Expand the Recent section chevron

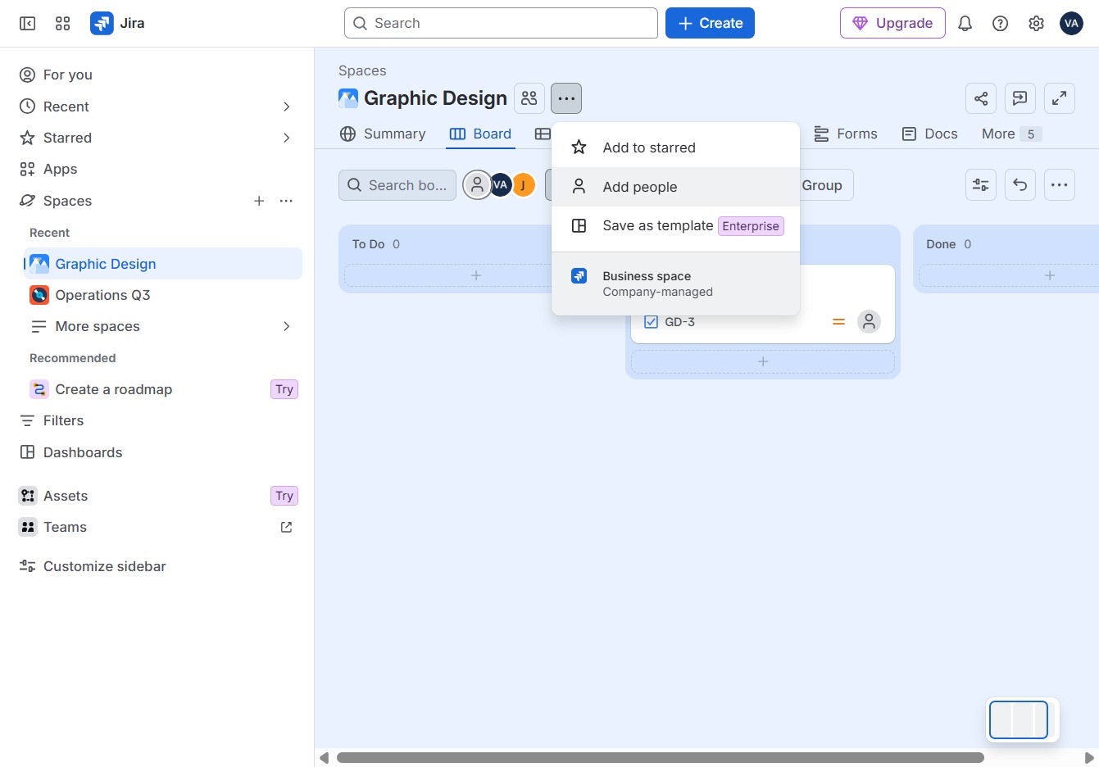(x=287, y=107)
